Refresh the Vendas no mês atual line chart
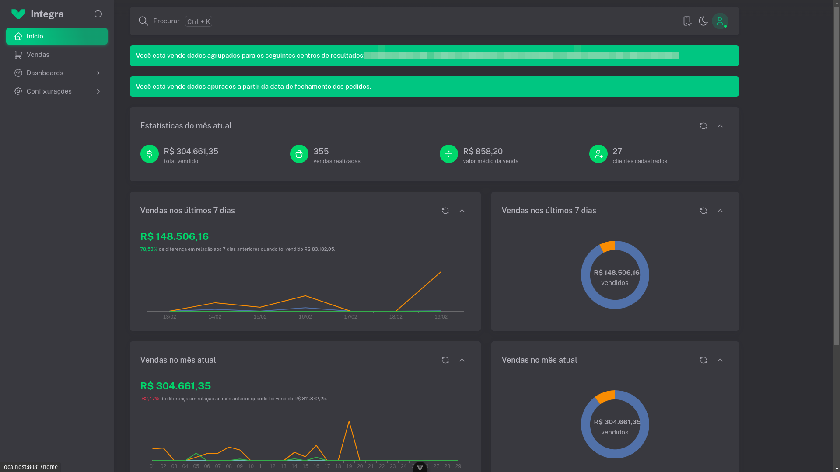Image resolution: width=840 pixels, height=472 pixels. coord(445,360)
